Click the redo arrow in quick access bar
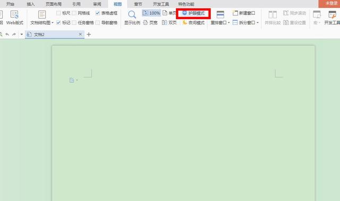340x201 pixels. (14, 34)
